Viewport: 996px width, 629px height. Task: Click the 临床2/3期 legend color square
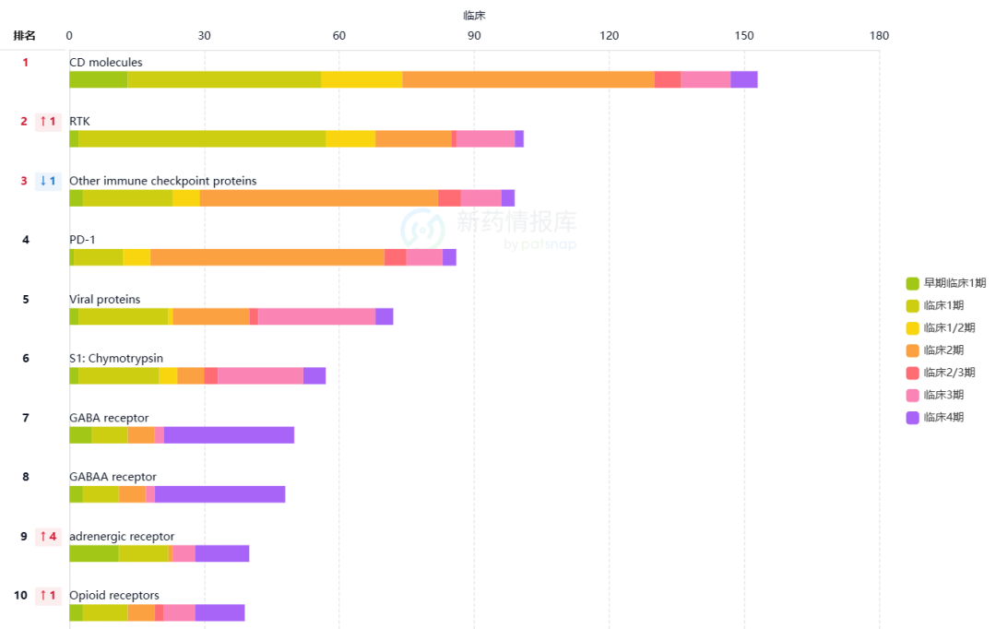(x=912, y=373)
